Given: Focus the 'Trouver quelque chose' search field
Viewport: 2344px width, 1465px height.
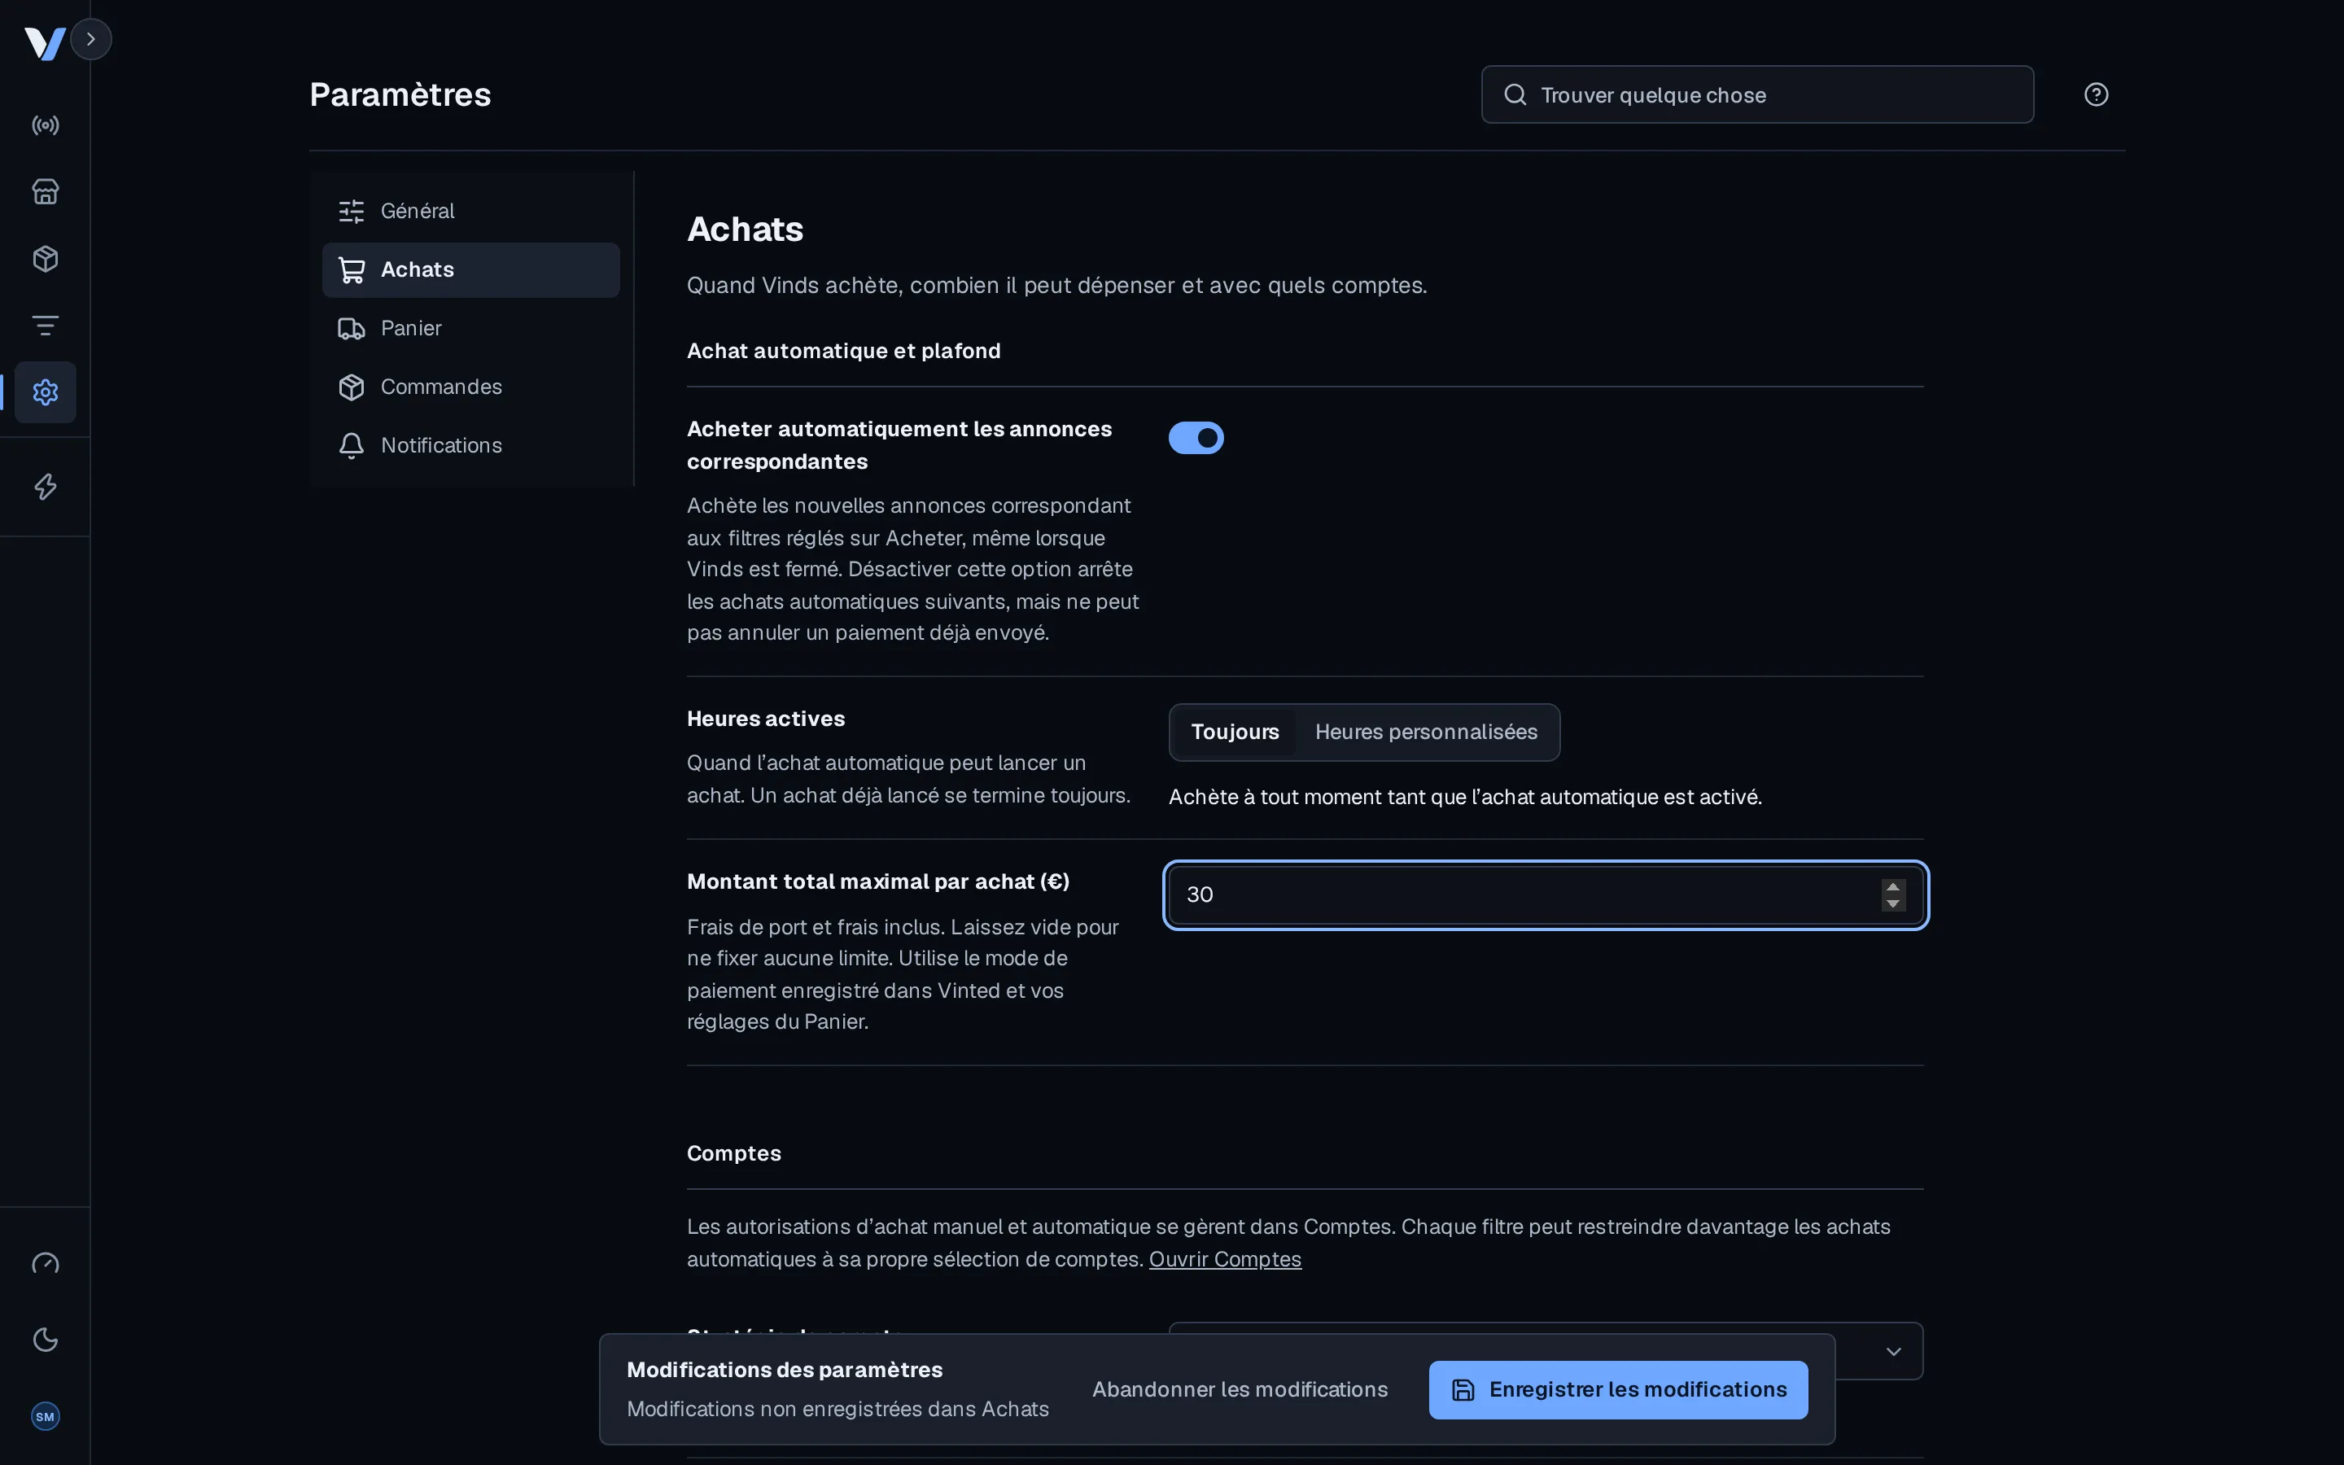Looking at the screenshot, I should tap(1757, 95).
